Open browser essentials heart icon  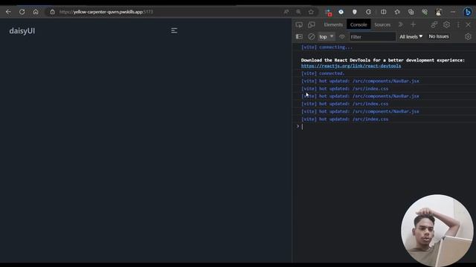[x=425, y=12]
